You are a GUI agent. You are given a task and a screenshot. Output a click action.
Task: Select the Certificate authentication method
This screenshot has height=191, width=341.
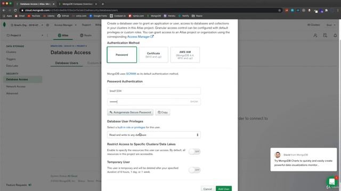coord(153,55)
